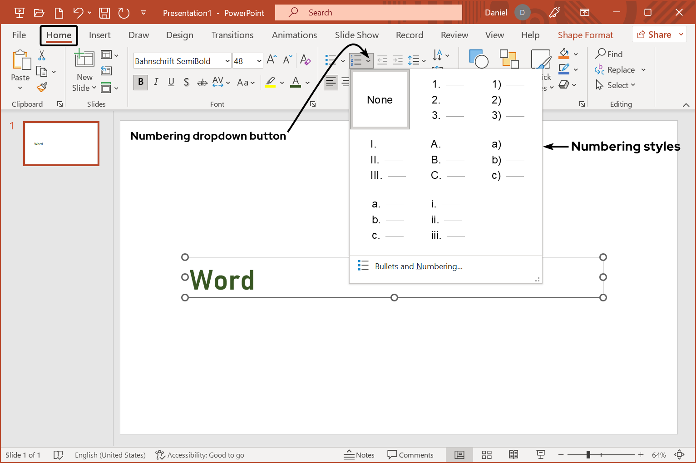696x463 pixels.
Task: Open the font size dropdown
Action: click(x=259, y=61)
